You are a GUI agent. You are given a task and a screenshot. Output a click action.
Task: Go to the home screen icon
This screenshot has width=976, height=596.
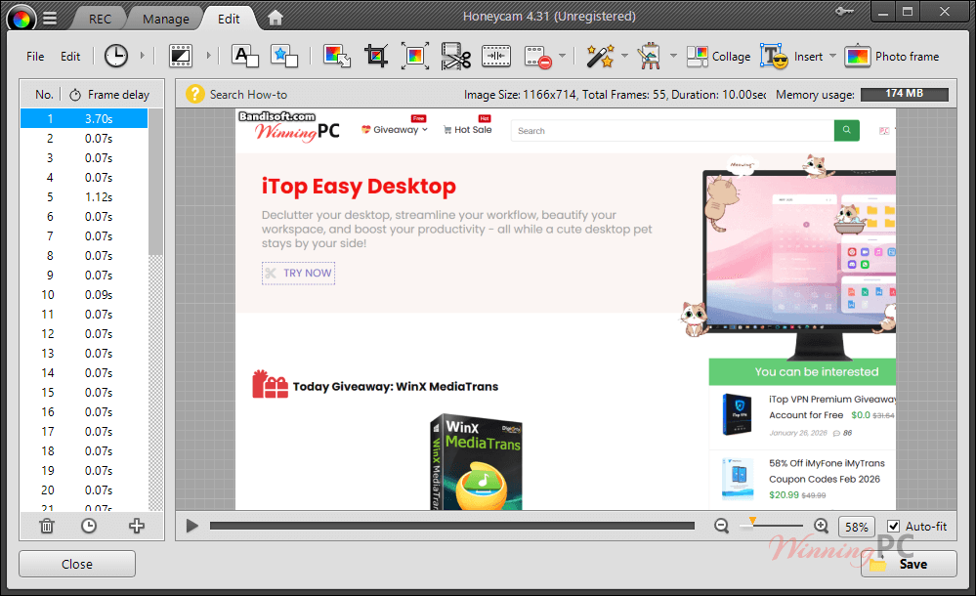coord(276,19)
